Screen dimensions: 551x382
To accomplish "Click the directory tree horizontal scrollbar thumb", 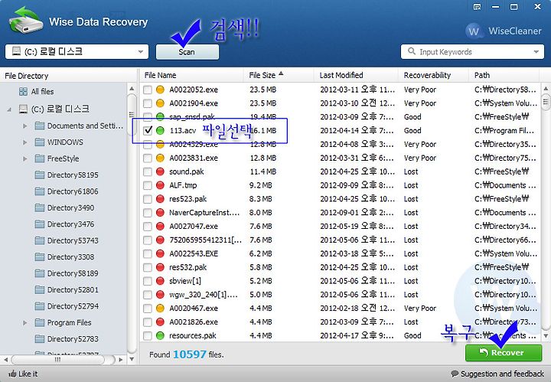I will coord(58,360).
